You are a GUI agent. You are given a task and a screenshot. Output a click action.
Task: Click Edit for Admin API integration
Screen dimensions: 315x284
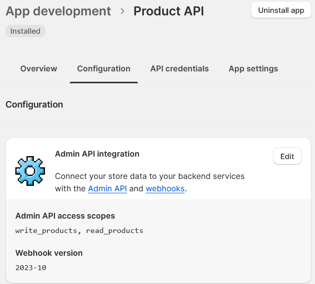click(287, 157)
